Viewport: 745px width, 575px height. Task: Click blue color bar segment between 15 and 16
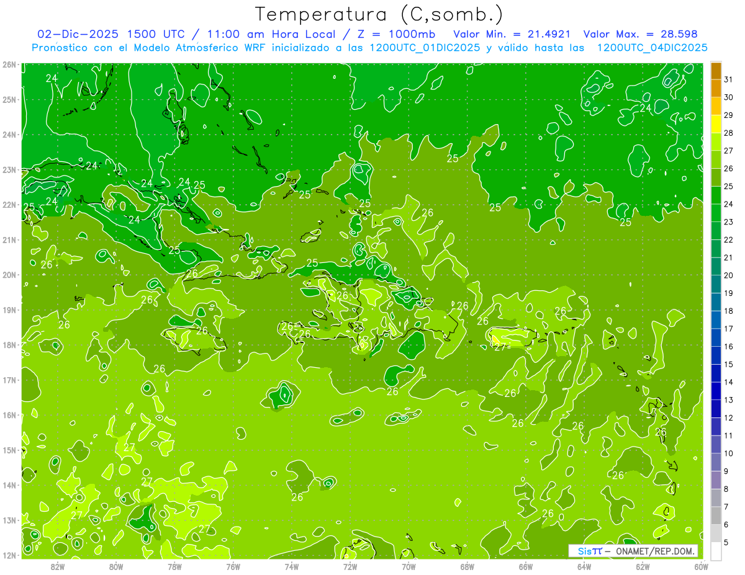(x=716, y=355)
